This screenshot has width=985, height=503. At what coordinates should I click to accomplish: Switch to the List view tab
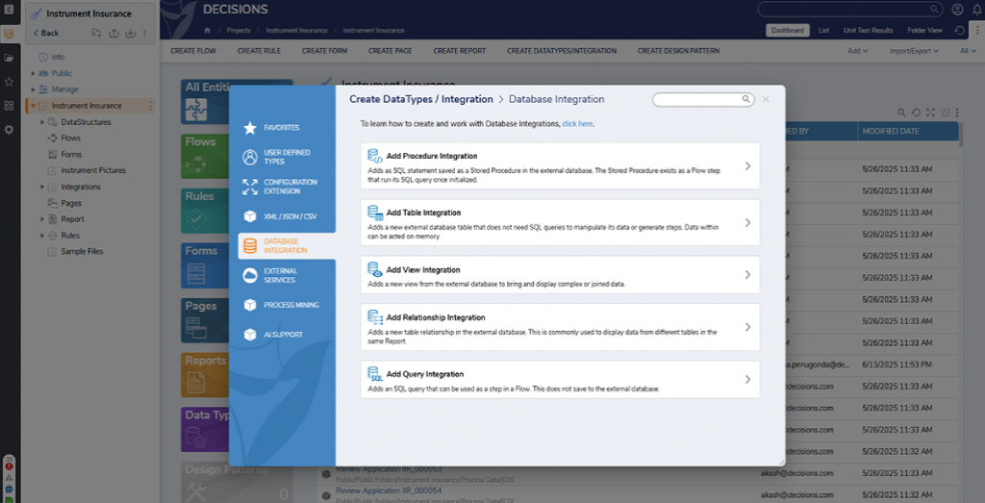click(823, 30)
